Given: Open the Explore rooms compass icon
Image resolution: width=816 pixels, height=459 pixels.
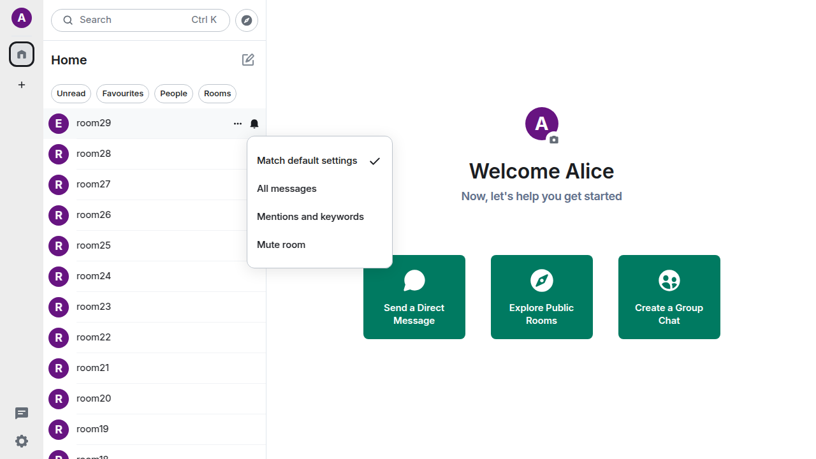Looking at the screenshot, I should pos(247,20).
